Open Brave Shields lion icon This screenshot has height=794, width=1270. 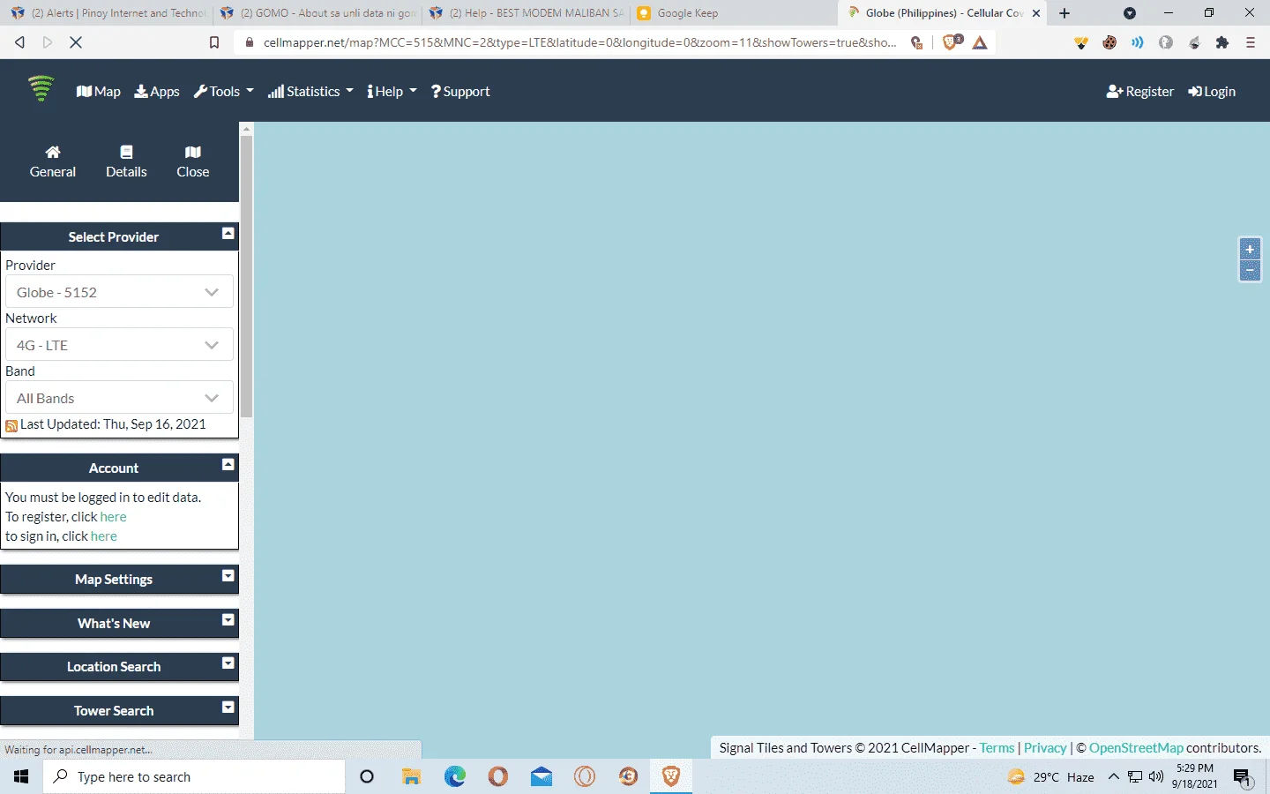click(x=951, y=42)
